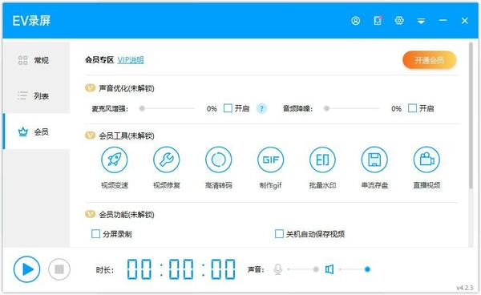Click the v4.2.3 version text
Screen dimensions: 481x295
(x=464, y=288)
